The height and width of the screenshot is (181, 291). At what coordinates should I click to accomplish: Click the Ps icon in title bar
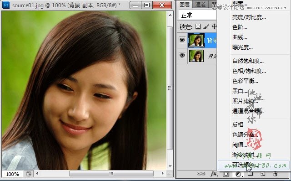point(6,5)
